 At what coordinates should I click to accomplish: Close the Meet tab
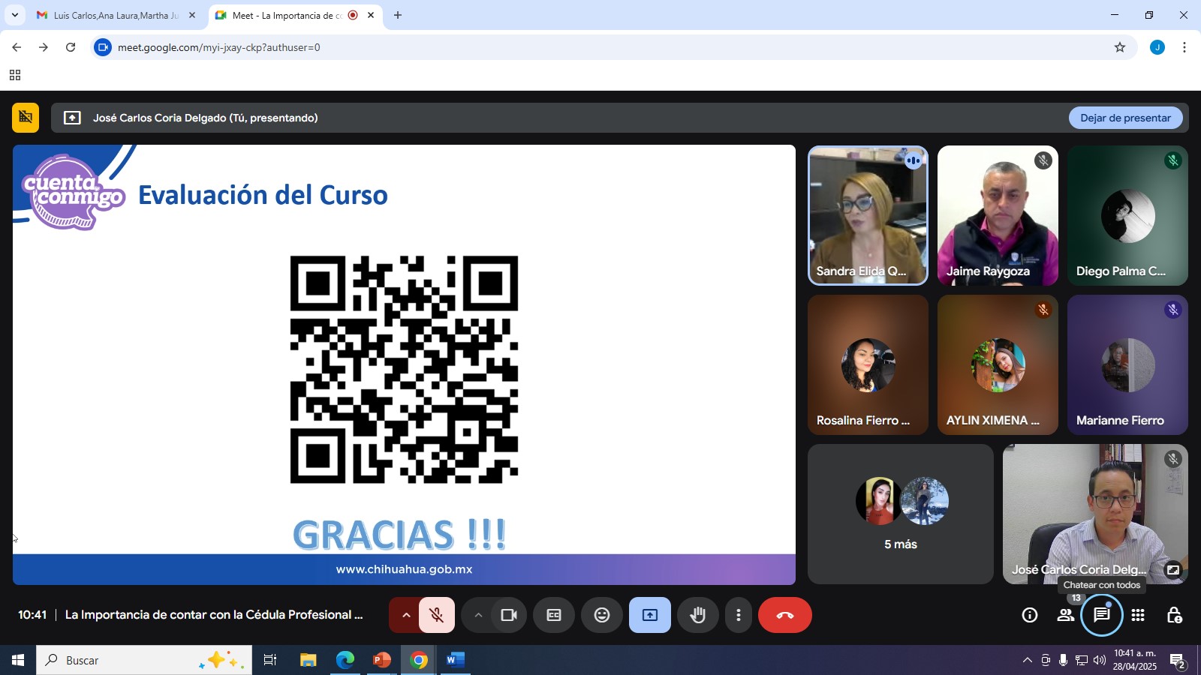point(371,15)
